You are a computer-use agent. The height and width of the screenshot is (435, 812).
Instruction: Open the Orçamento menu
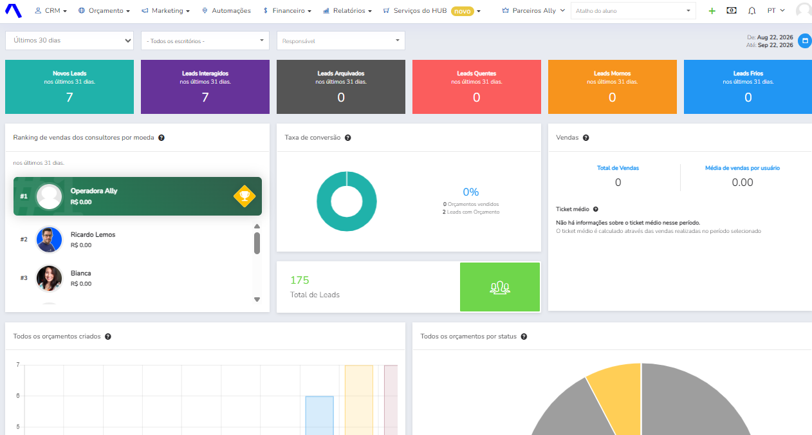(x=104, y=11)
